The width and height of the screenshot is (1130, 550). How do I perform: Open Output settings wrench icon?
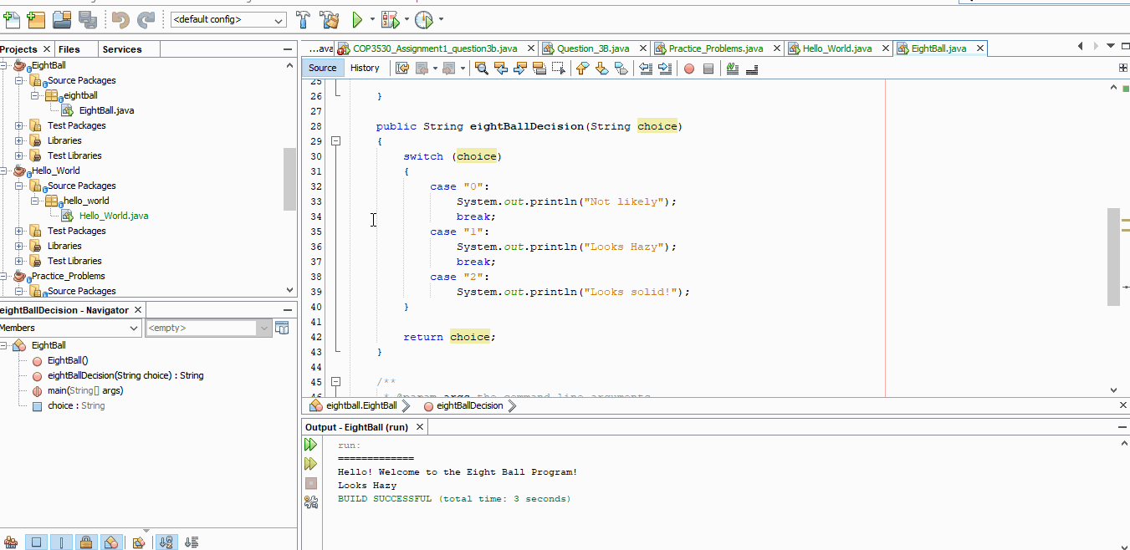[310, 502]
